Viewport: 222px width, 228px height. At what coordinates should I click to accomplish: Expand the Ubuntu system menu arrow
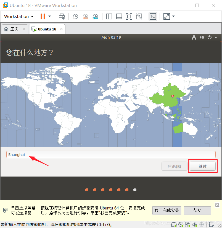216,37
